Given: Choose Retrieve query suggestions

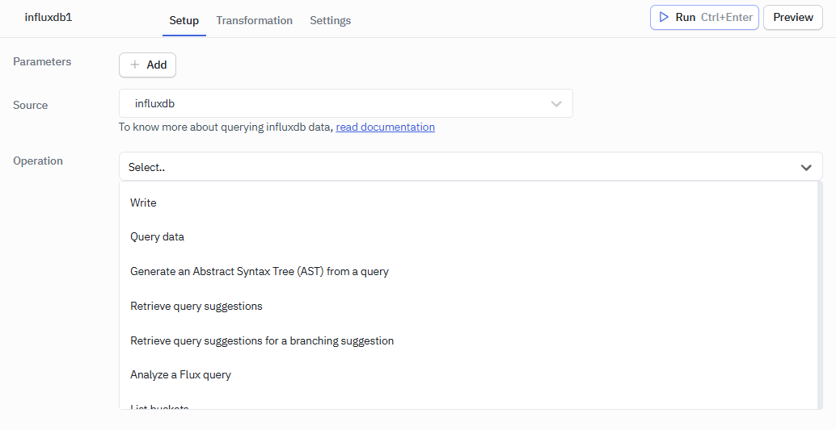Looking at the screenshot, I should (196, 306).
